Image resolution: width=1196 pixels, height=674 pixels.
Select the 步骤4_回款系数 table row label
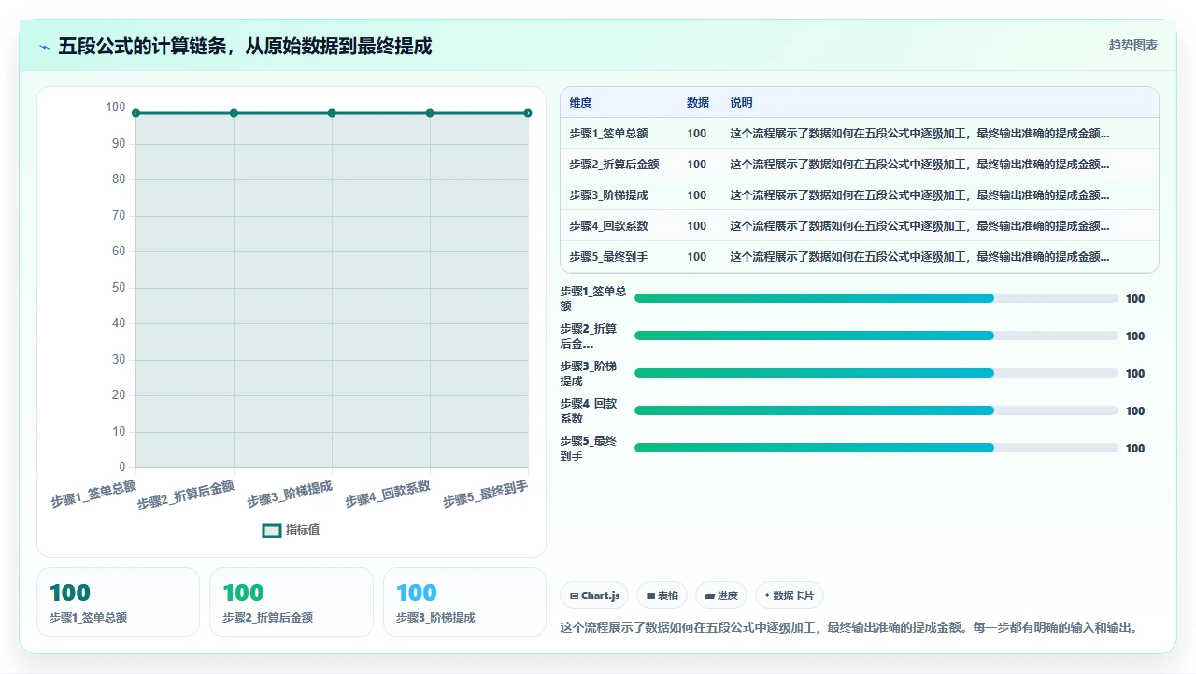[x=608, y=226]
